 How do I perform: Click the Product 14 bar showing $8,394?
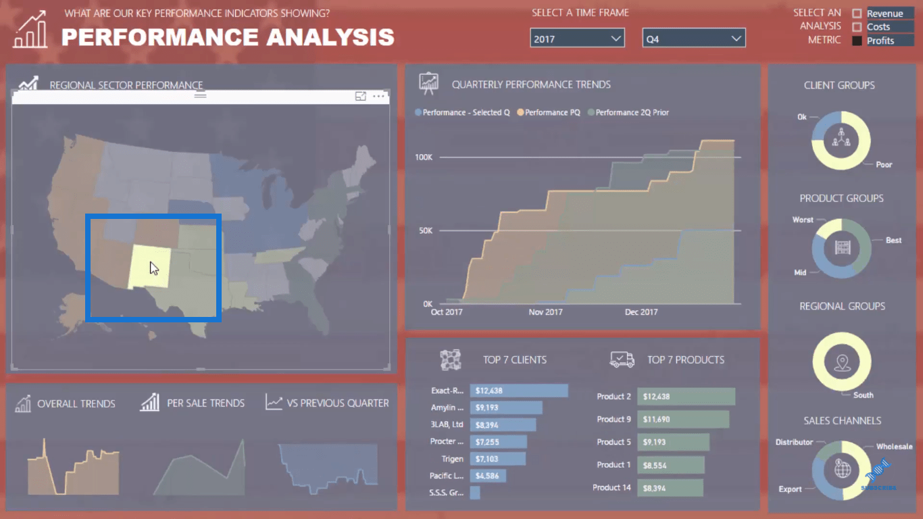pyautogui.click(x=670, y=487)
